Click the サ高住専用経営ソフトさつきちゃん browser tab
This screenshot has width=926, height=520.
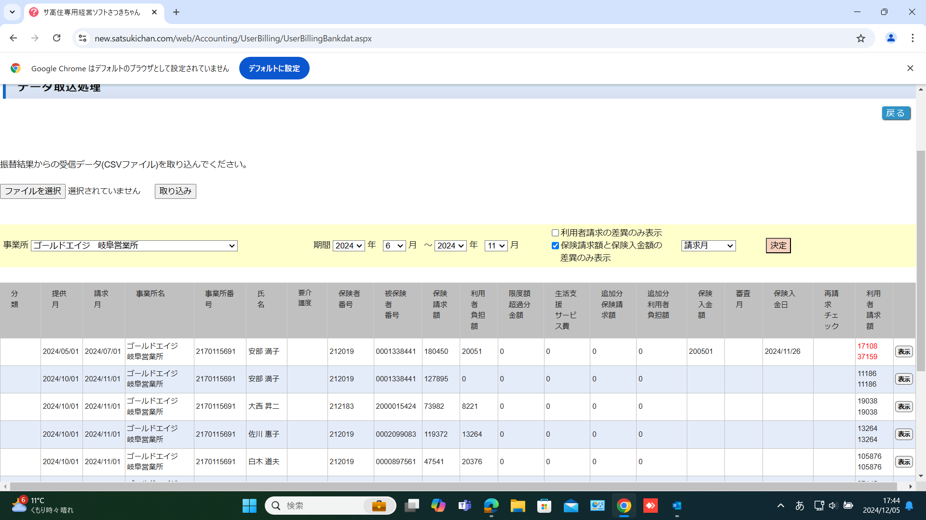(92, 12)
